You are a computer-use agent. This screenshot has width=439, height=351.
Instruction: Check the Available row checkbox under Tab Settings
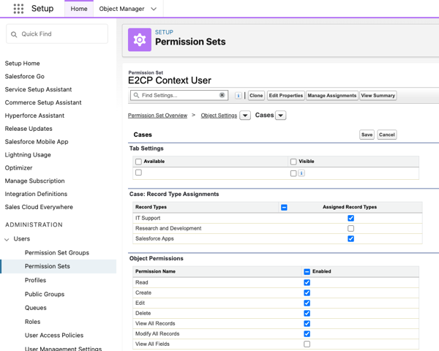138,173
